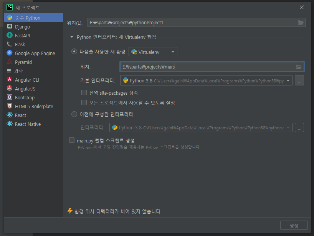Browse folder for project 위치(L) field
Image resolution: width=314 pixels, height=236 pixels.
coord(301,22)
